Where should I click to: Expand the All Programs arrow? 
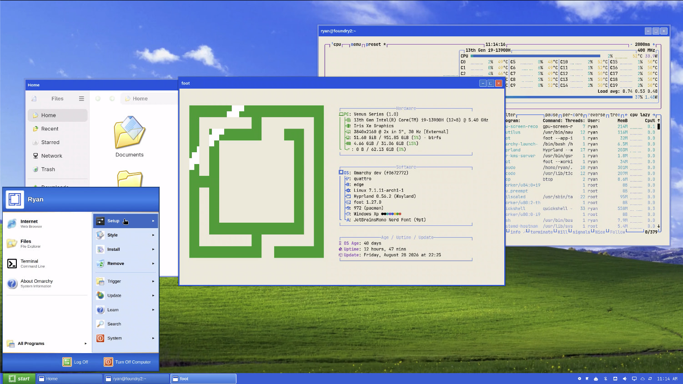pos(85,344)
